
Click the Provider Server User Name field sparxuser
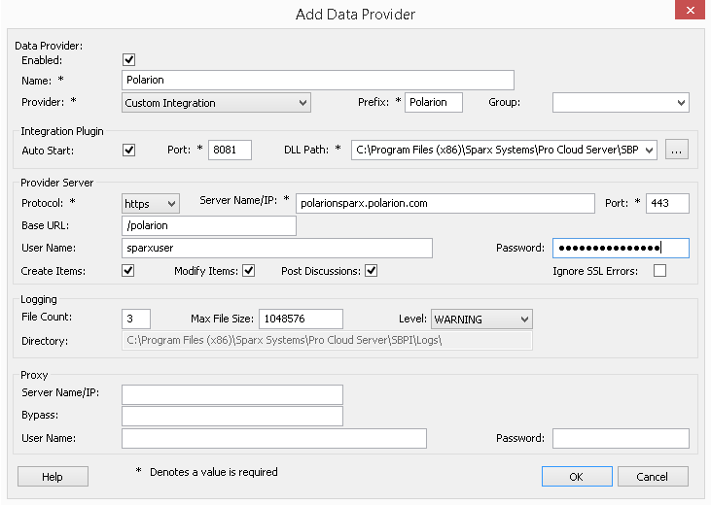277,249
